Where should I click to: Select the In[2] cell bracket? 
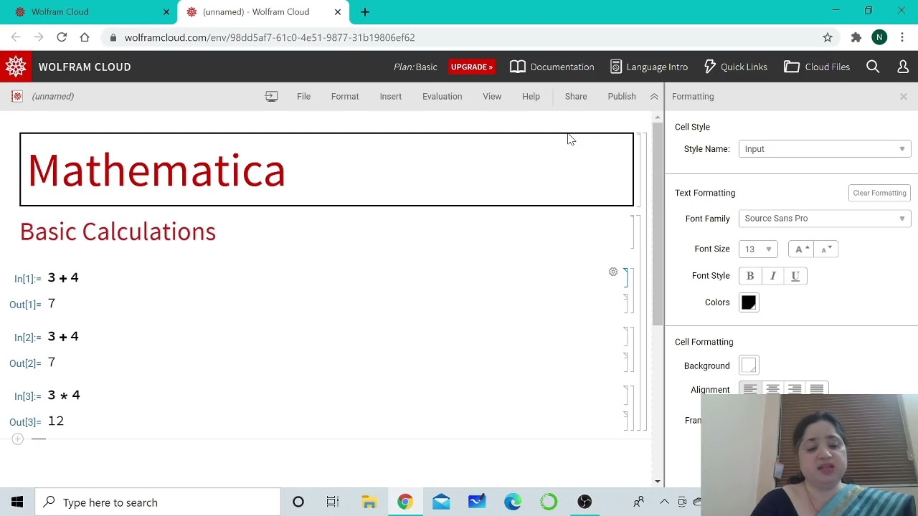(625, 337)
